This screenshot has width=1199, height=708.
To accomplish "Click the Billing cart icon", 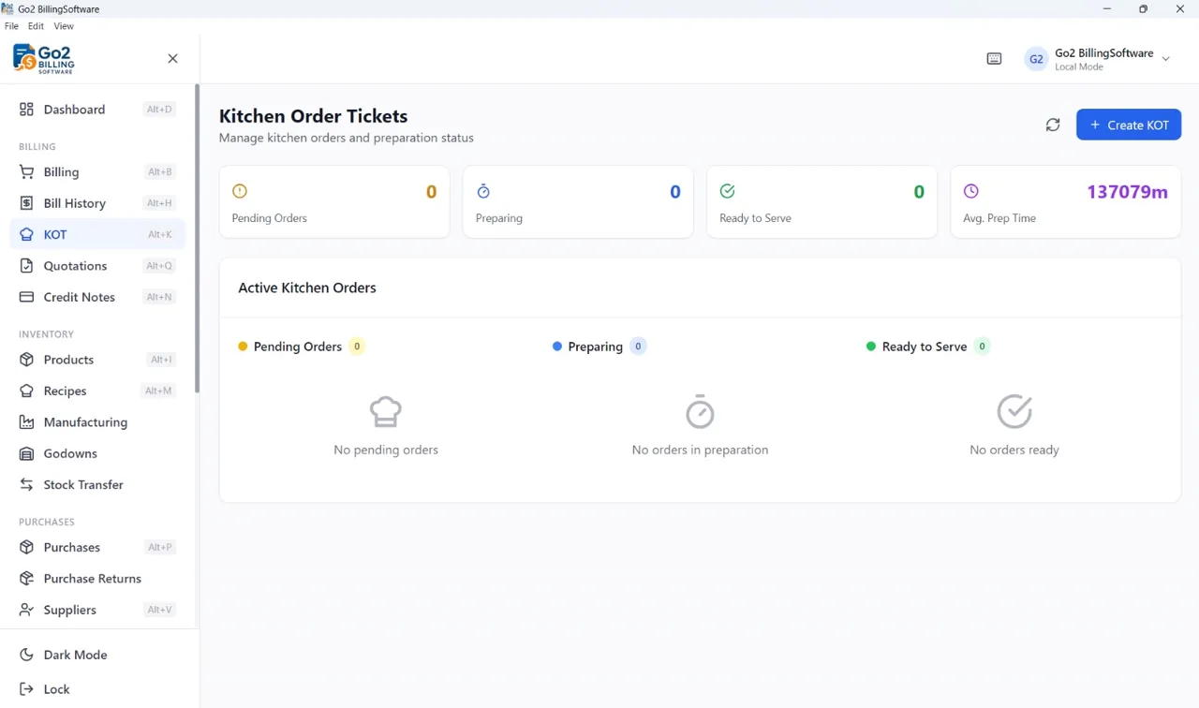I will point(26,172).
